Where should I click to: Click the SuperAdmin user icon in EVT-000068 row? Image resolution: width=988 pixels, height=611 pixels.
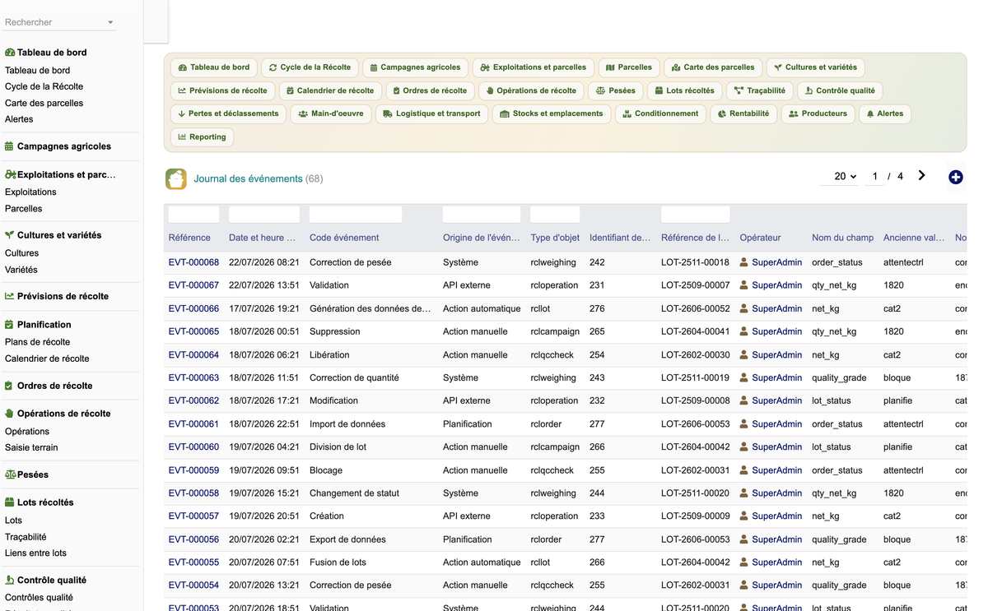coord(744,262)
